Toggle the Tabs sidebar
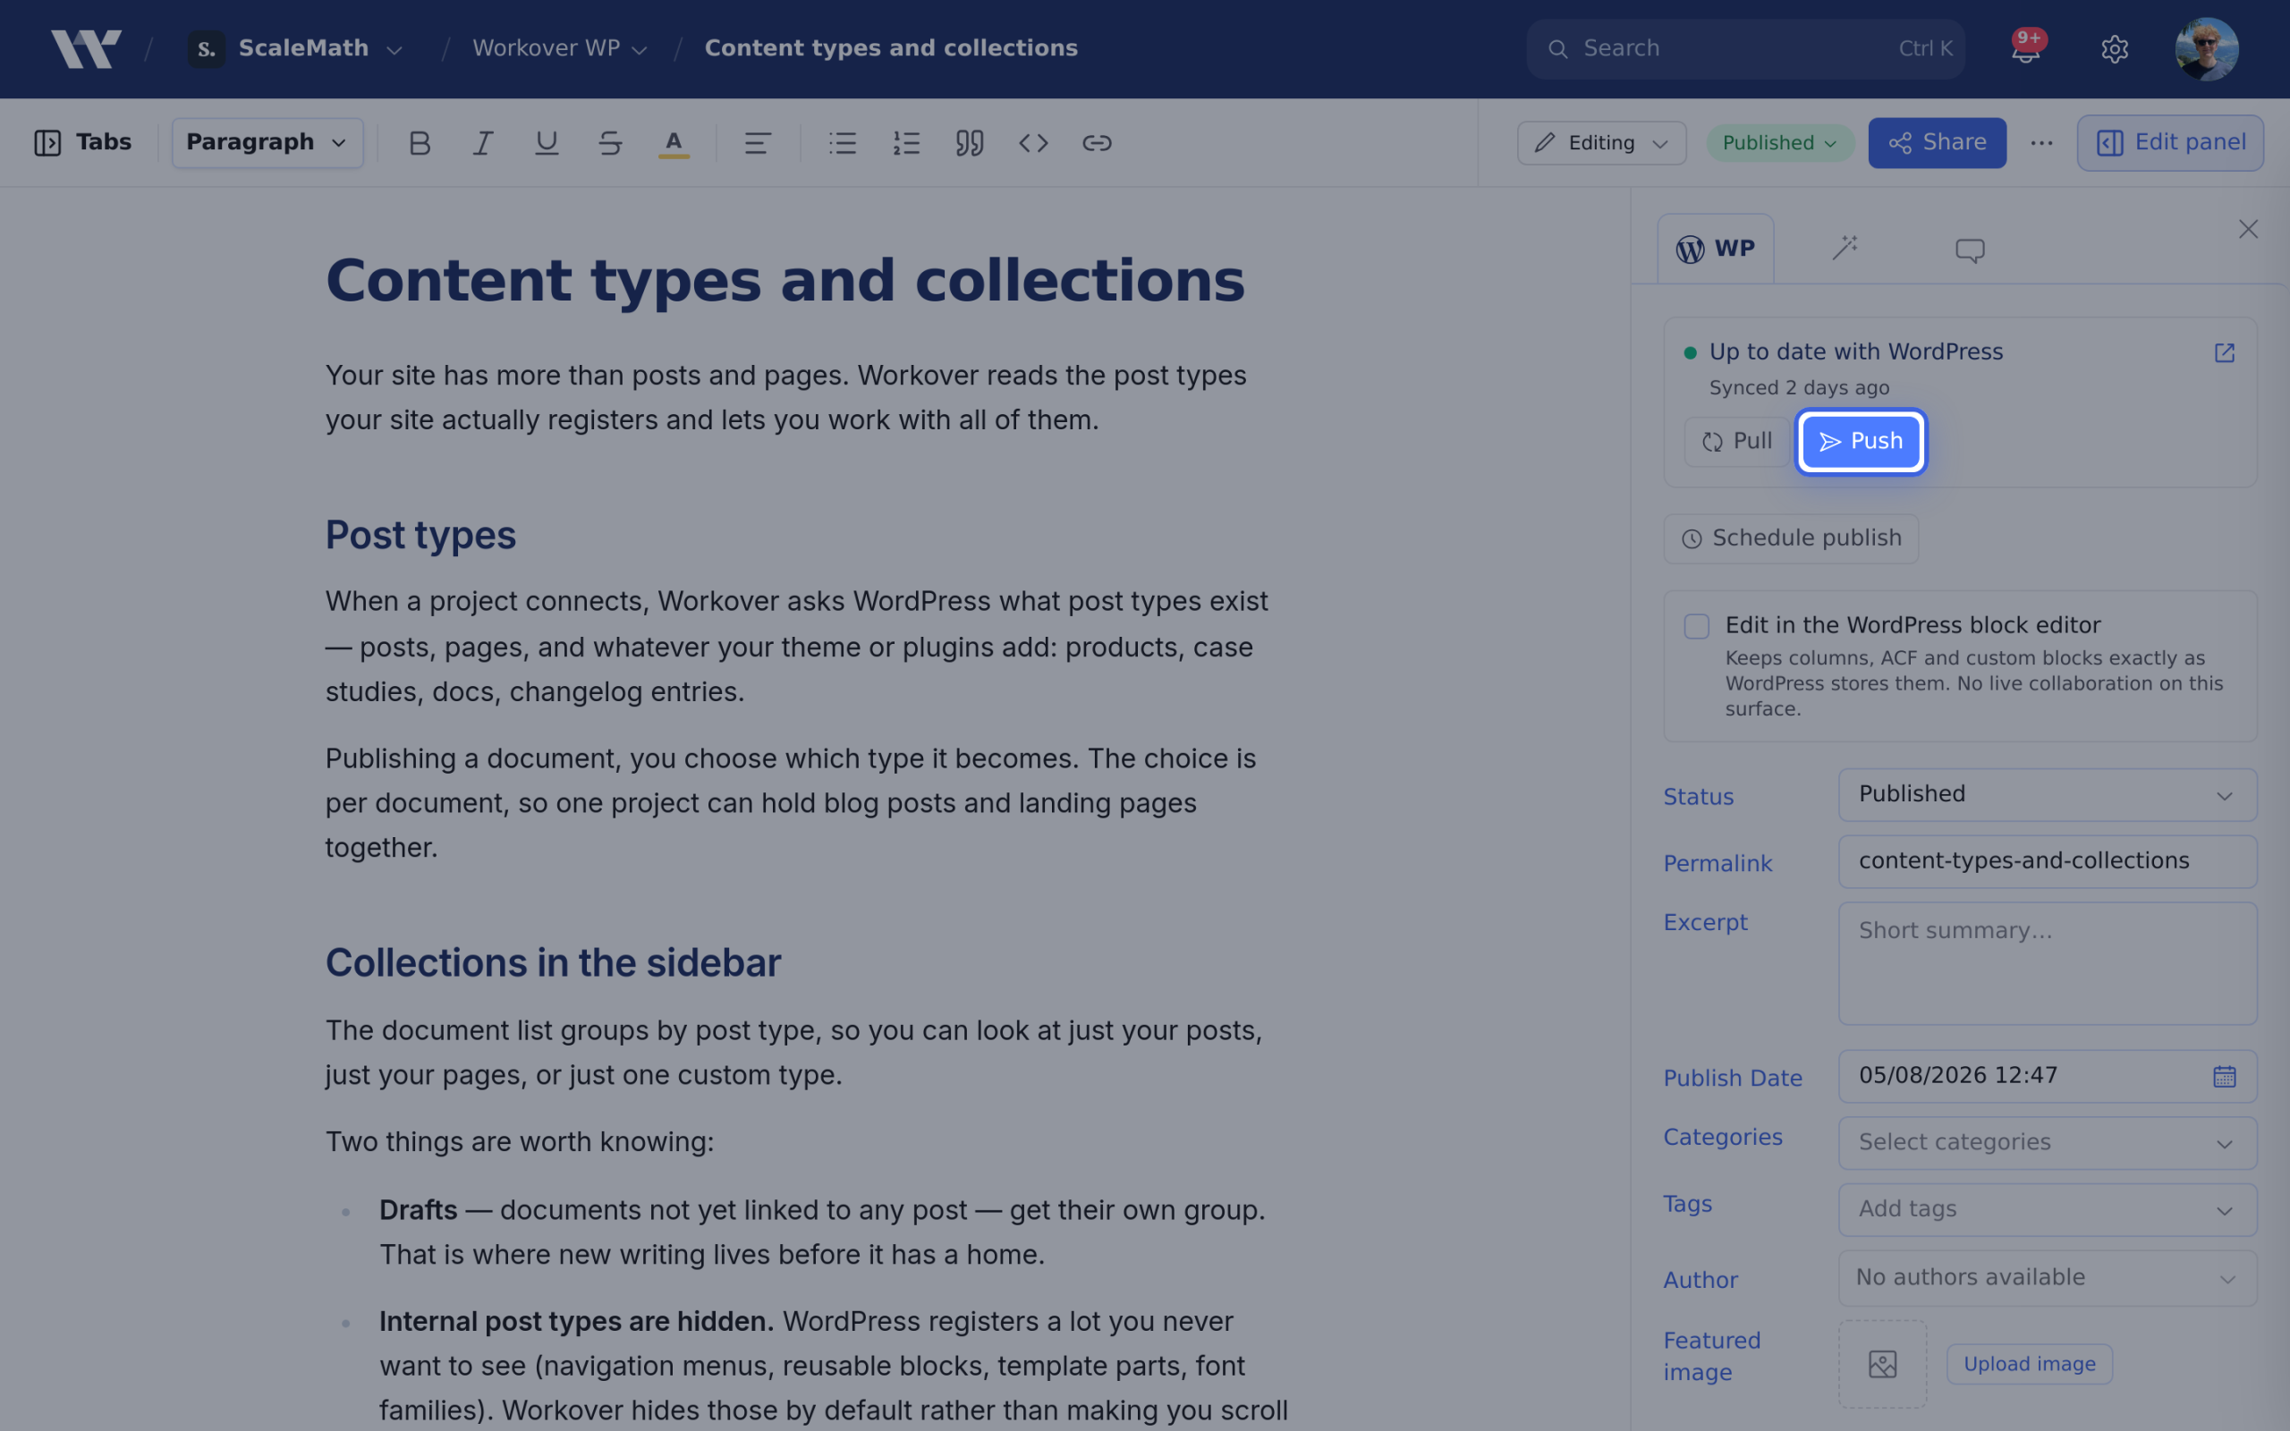2290x1431 pixels. point(83,143)
